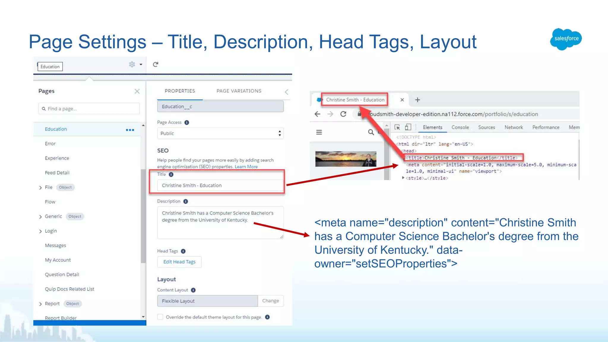Select the Quip Docs Related List page
Screen dimensions: 608x342
click(69, 289)
